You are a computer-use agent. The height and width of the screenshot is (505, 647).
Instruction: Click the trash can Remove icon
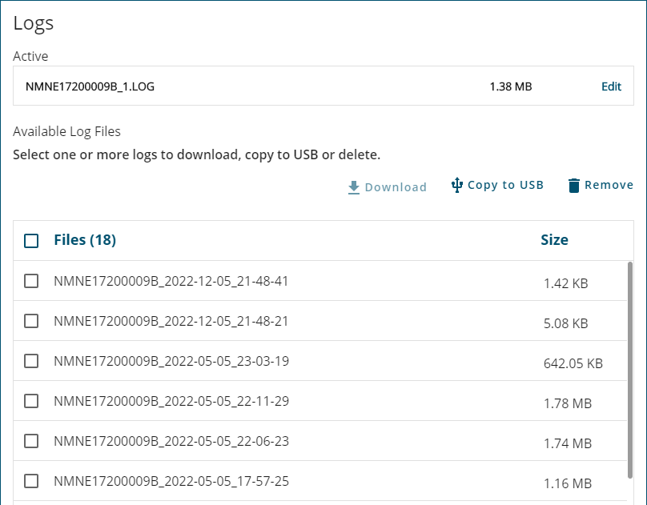[573, 186]
